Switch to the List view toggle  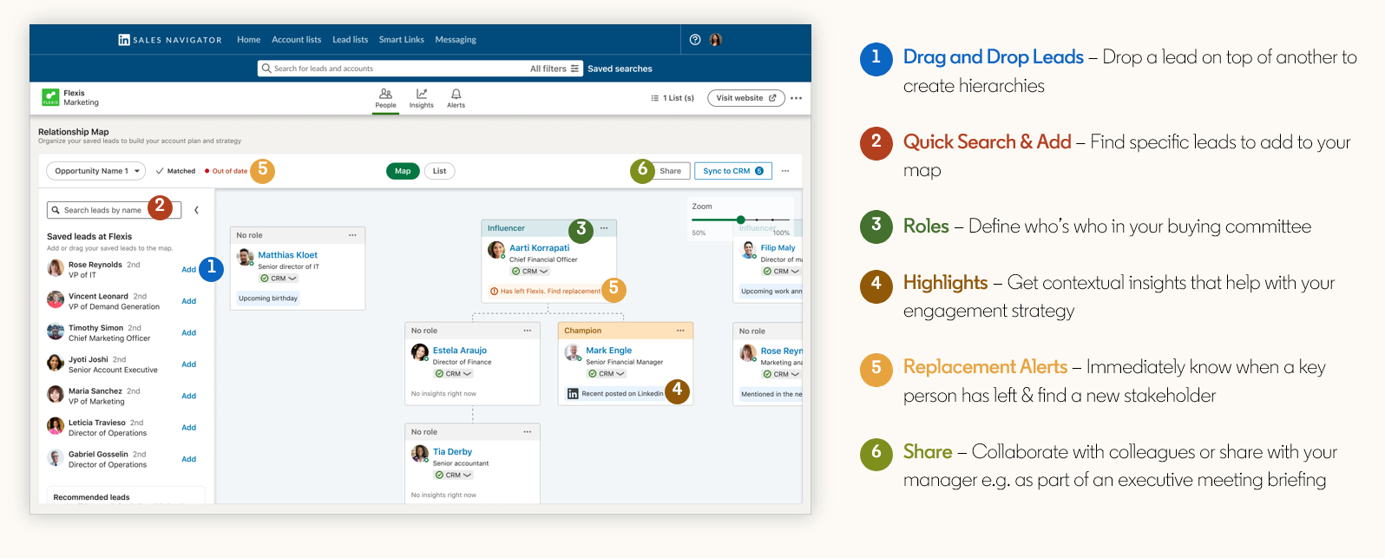pyautogui.click(x=440, y=171)
